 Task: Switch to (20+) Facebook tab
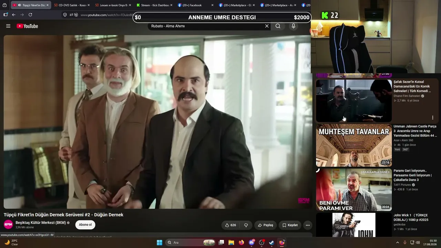[196, 5]
